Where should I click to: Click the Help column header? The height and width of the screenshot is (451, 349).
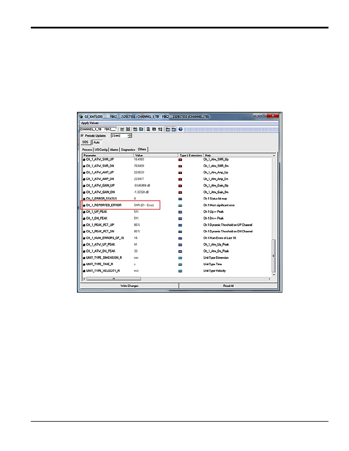[238, 155]
